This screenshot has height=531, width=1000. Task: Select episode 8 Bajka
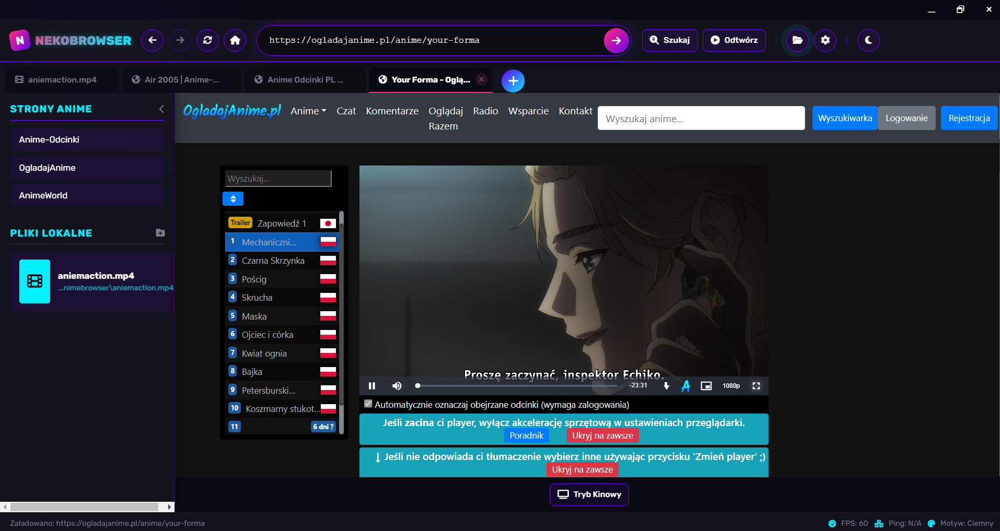pos(282,372)
